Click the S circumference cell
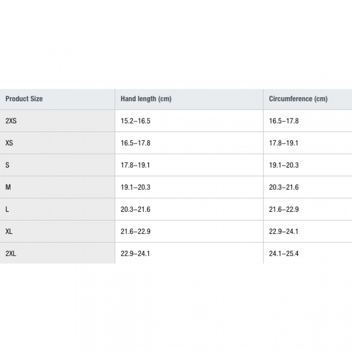 (284, 165)
